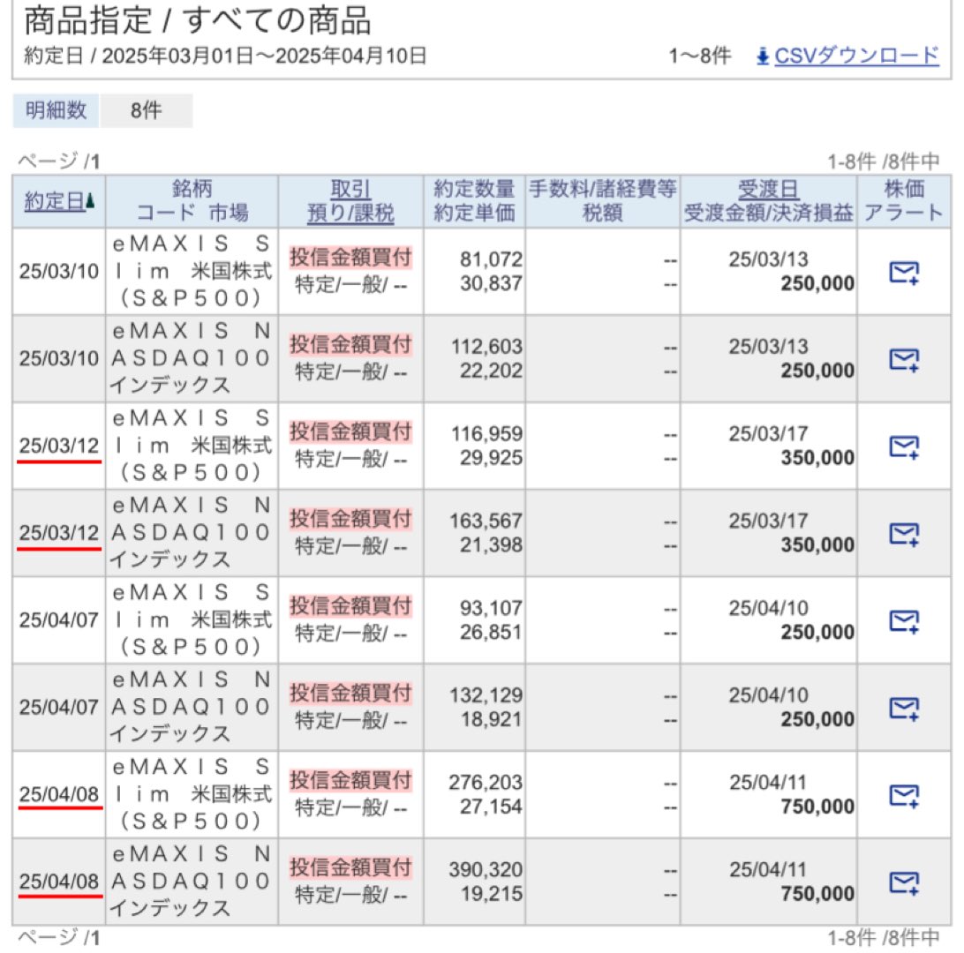Screen dimensions: 964x953
Task: Click eMAXIS NASDAQ100 name in 25/04/08 row
Action: 192,882
